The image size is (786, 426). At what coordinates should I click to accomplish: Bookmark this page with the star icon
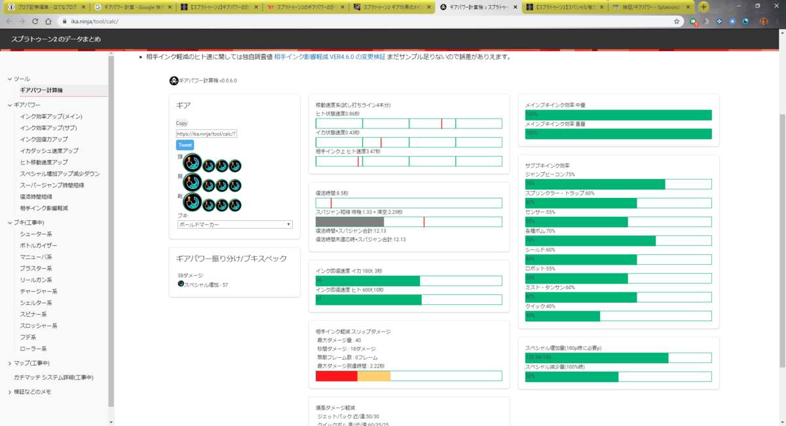pyautogui.click(x=677, y=21)
